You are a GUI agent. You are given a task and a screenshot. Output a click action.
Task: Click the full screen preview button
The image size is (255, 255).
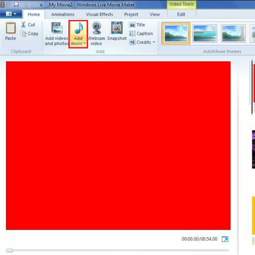225,239
